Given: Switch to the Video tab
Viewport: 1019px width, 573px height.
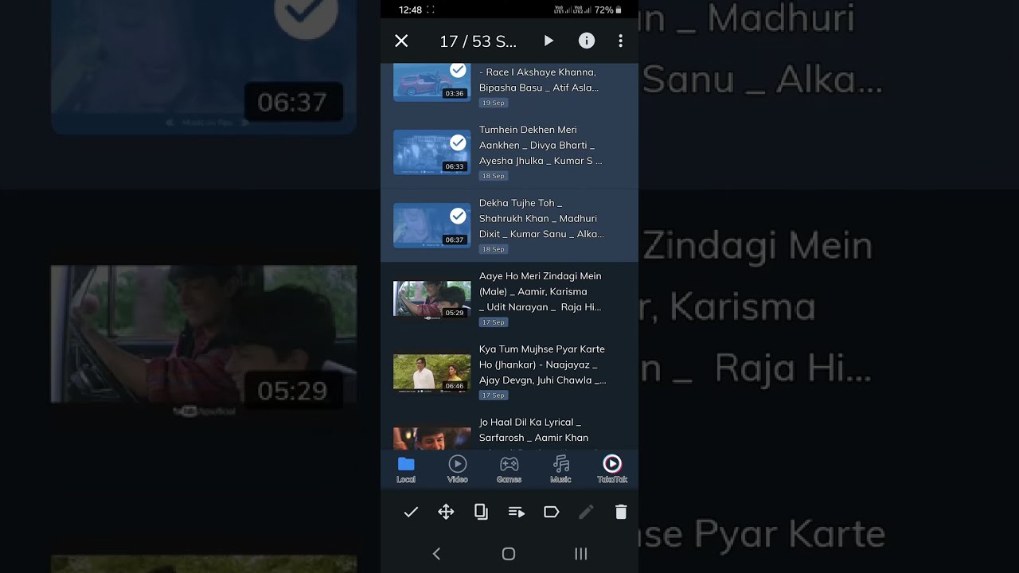Looking at the screenshot, I should pos(457,470).
